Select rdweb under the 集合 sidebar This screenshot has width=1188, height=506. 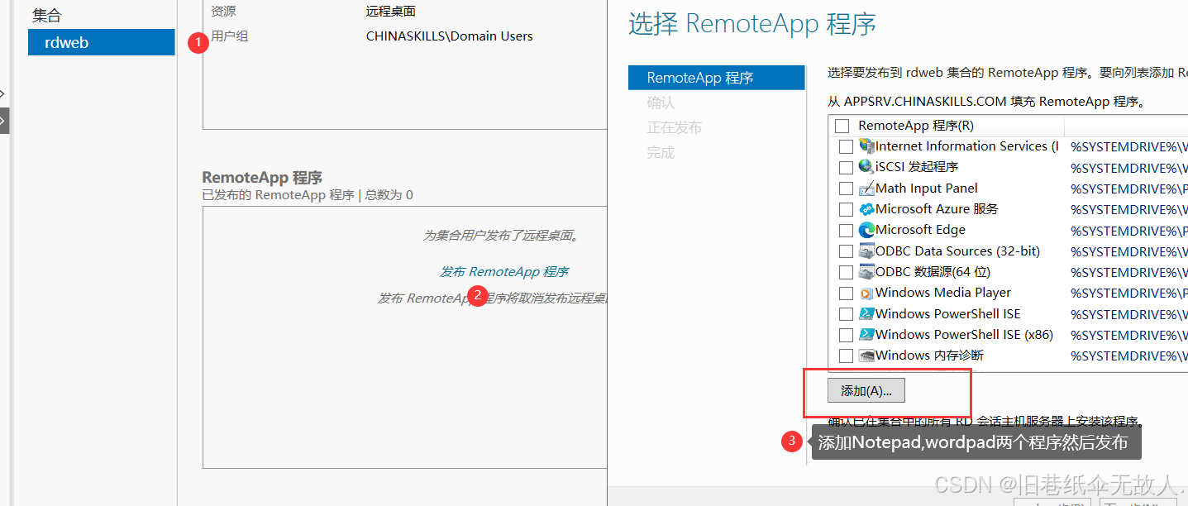pos(101,42)
